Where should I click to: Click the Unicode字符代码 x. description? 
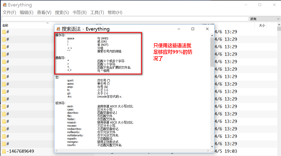tap(109, 97)
